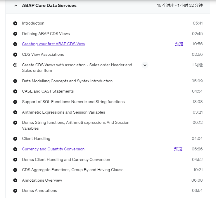Viewport: 216px width, 198px height.
Task: Collapse the ABAP Core Data Services section
Action: [16, 6]
